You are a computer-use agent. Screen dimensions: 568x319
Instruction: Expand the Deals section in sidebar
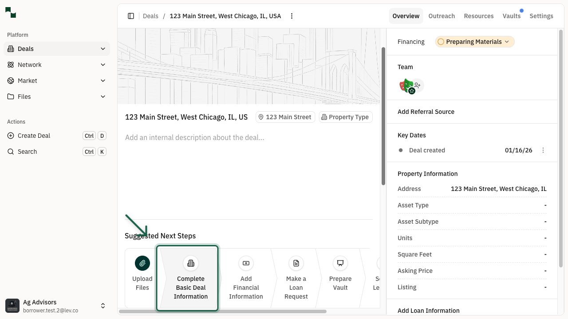(x=103, y=49)
